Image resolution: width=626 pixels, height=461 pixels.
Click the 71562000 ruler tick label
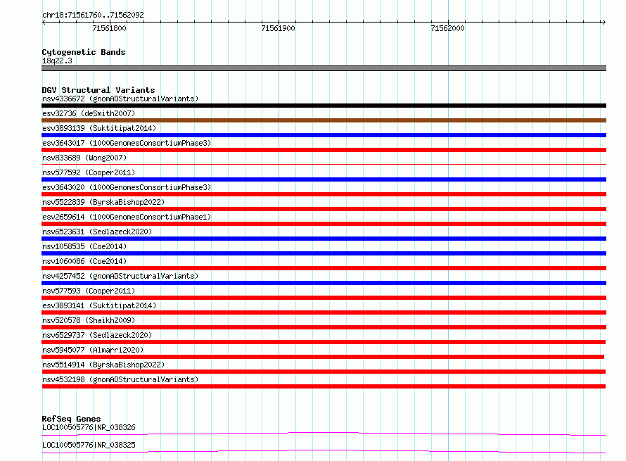click(447, 28)
